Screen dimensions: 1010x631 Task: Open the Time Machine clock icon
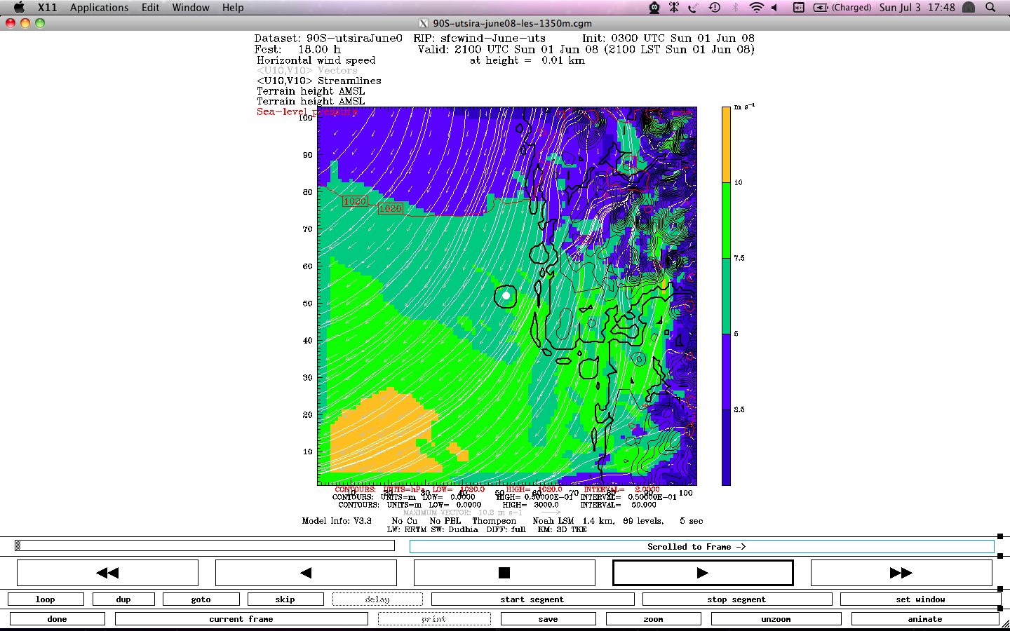[715, 8]
